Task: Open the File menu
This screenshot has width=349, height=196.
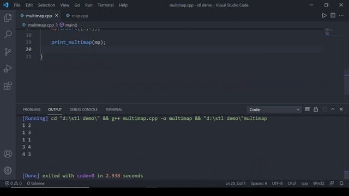Action: click(x=17, y=5)
